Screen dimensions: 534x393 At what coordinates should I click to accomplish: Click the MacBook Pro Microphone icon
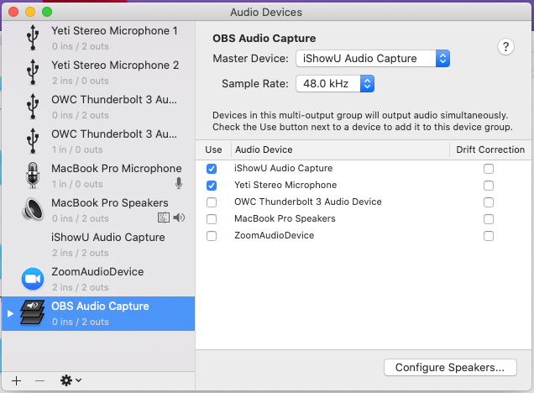(33, 176)
